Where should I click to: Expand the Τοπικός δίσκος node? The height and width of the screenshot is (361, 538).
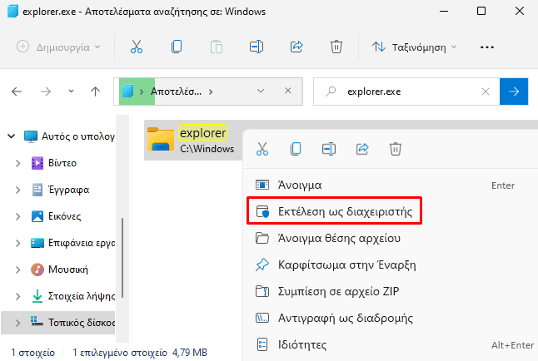(17, 323)
